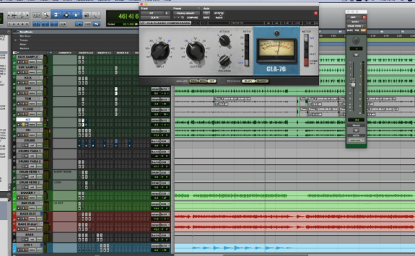This screenshot has width=415, height=256.
Task: Open the DRUM VERB 1 send output selector
Action: 356,26
